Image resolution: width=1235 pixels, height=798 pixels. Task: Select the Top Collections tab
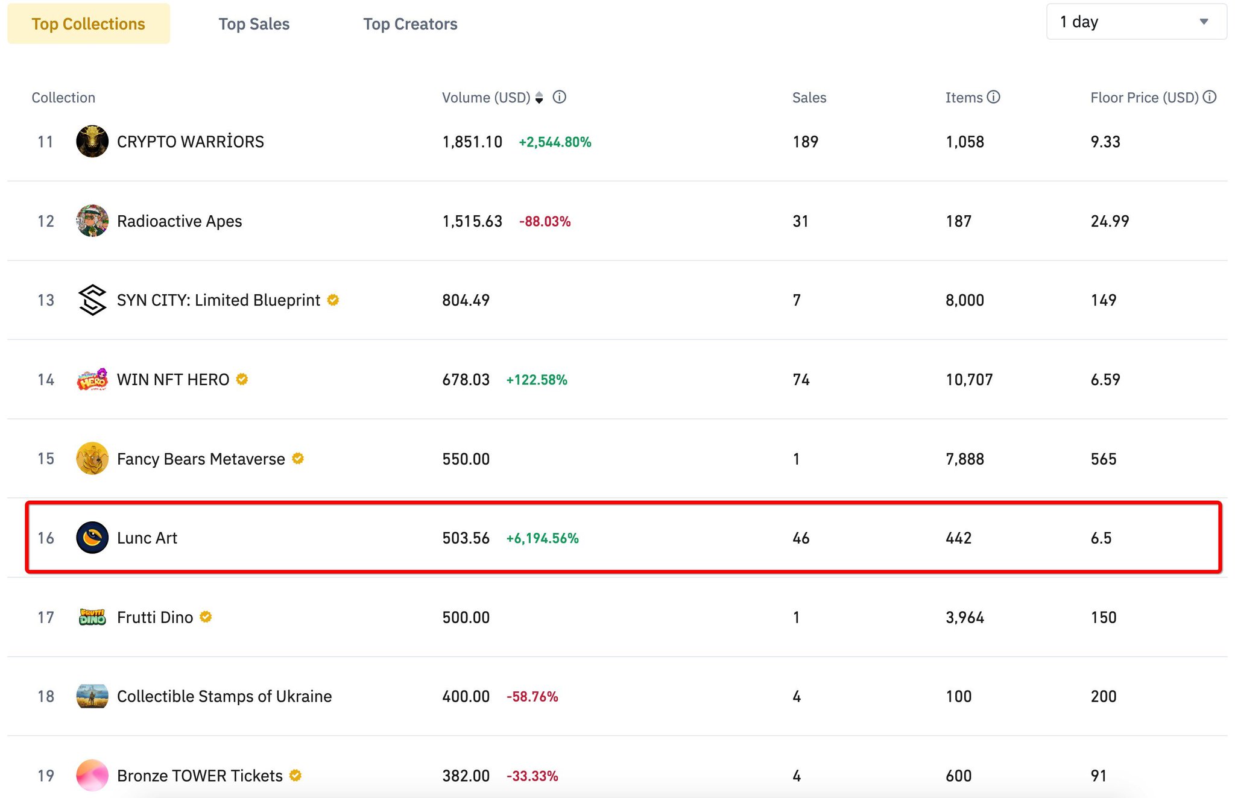pyautogui.click(x=89, y=24)
